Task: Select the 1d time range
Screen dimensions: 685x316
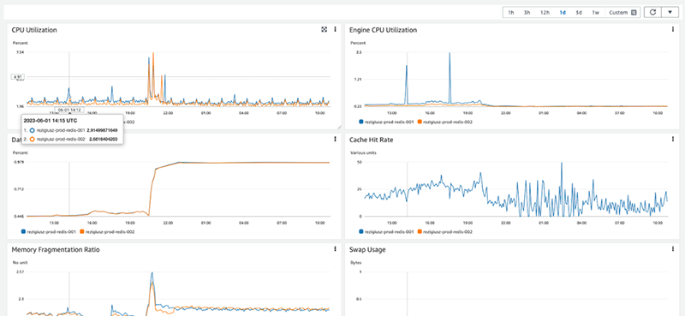Action: [563, 13]
